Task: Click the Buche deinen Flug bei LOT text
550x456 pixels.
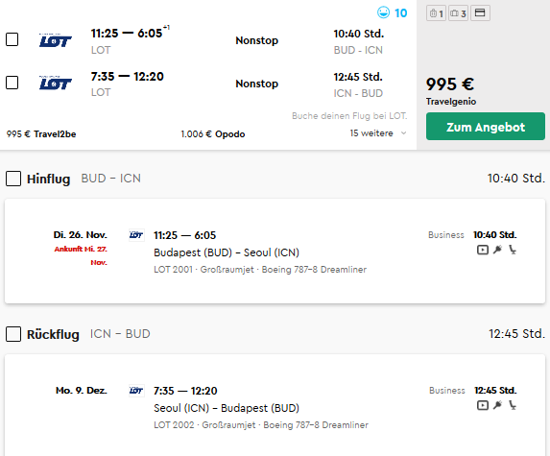Action: coord(349,116)
